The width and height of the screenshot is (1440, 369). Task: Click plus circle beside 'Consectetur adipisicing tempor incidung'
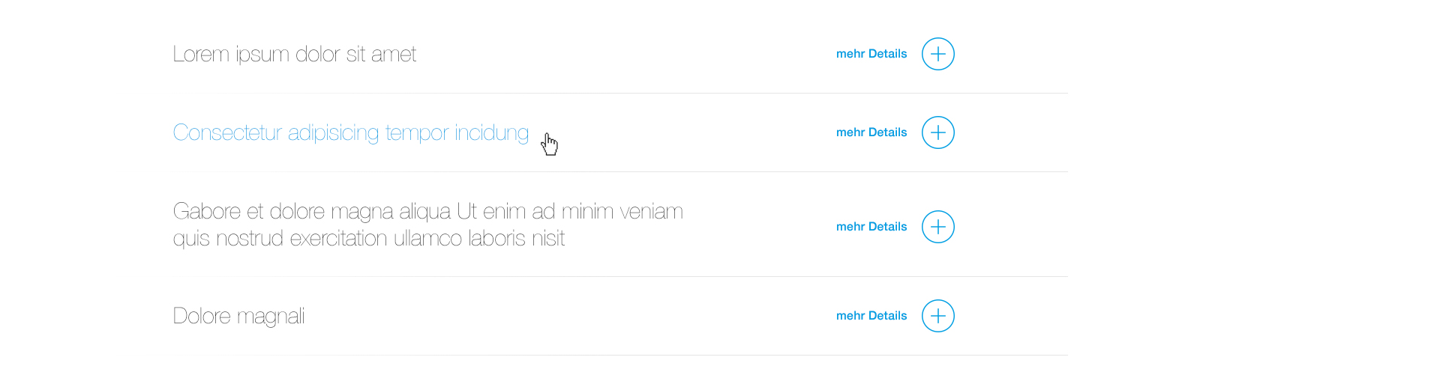(937, 132)
